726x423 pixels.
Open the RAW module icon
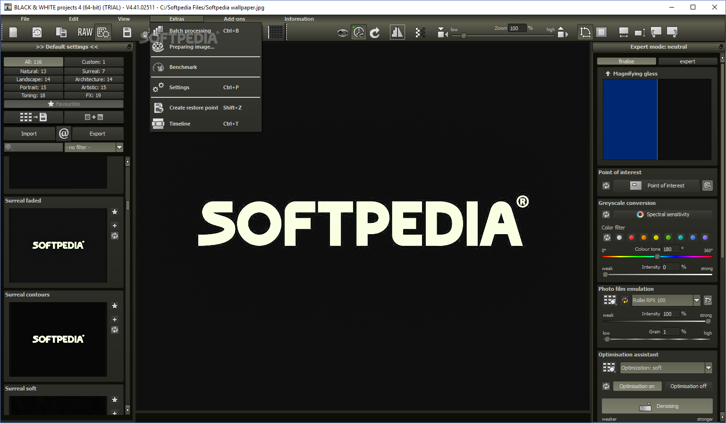point(85,32)
